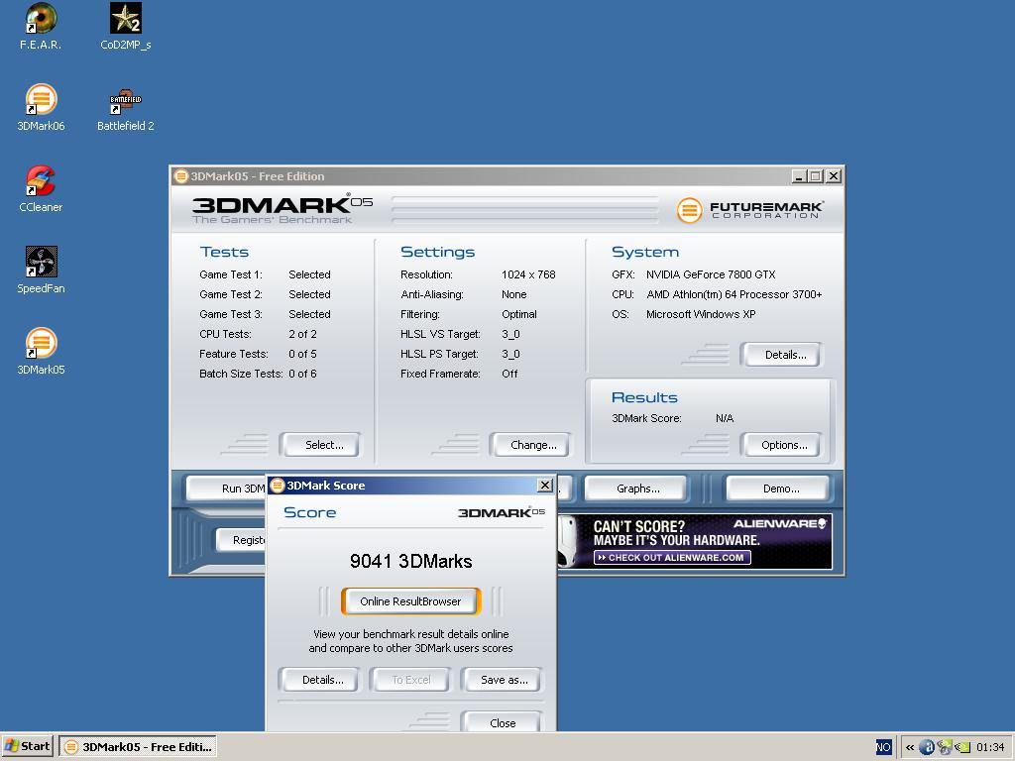This screenshot has height=761, width=1015.
Task: Open the Alienware advertisement banner
Action: pyautogui.click(x=694, y=542)
